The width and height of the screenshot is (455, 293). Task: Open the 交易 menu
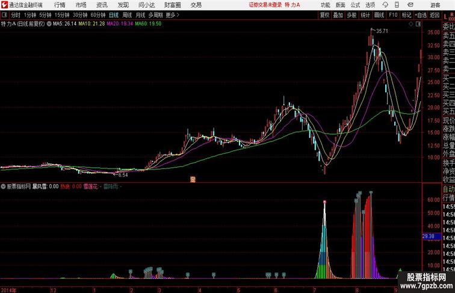click(196, 5)
